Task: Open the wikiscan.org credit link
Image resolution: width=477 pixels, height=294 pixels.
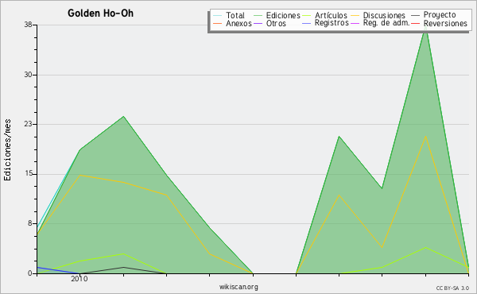Action: click(238, 287)
